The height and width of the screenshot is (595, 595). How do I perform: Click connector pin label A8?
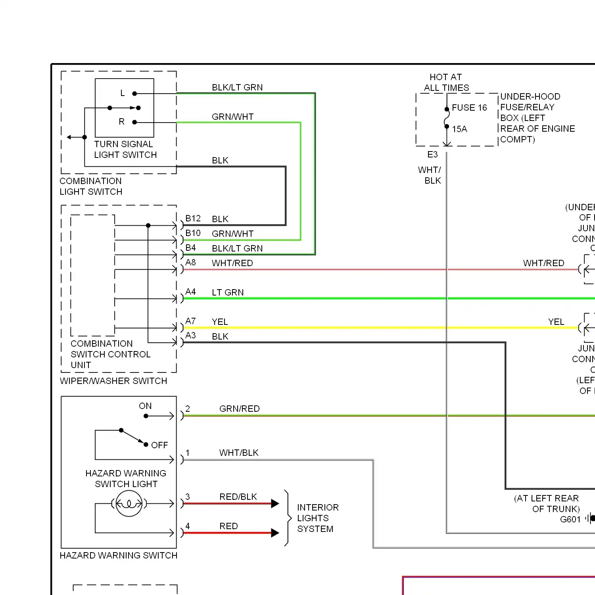tap(190, 263)
